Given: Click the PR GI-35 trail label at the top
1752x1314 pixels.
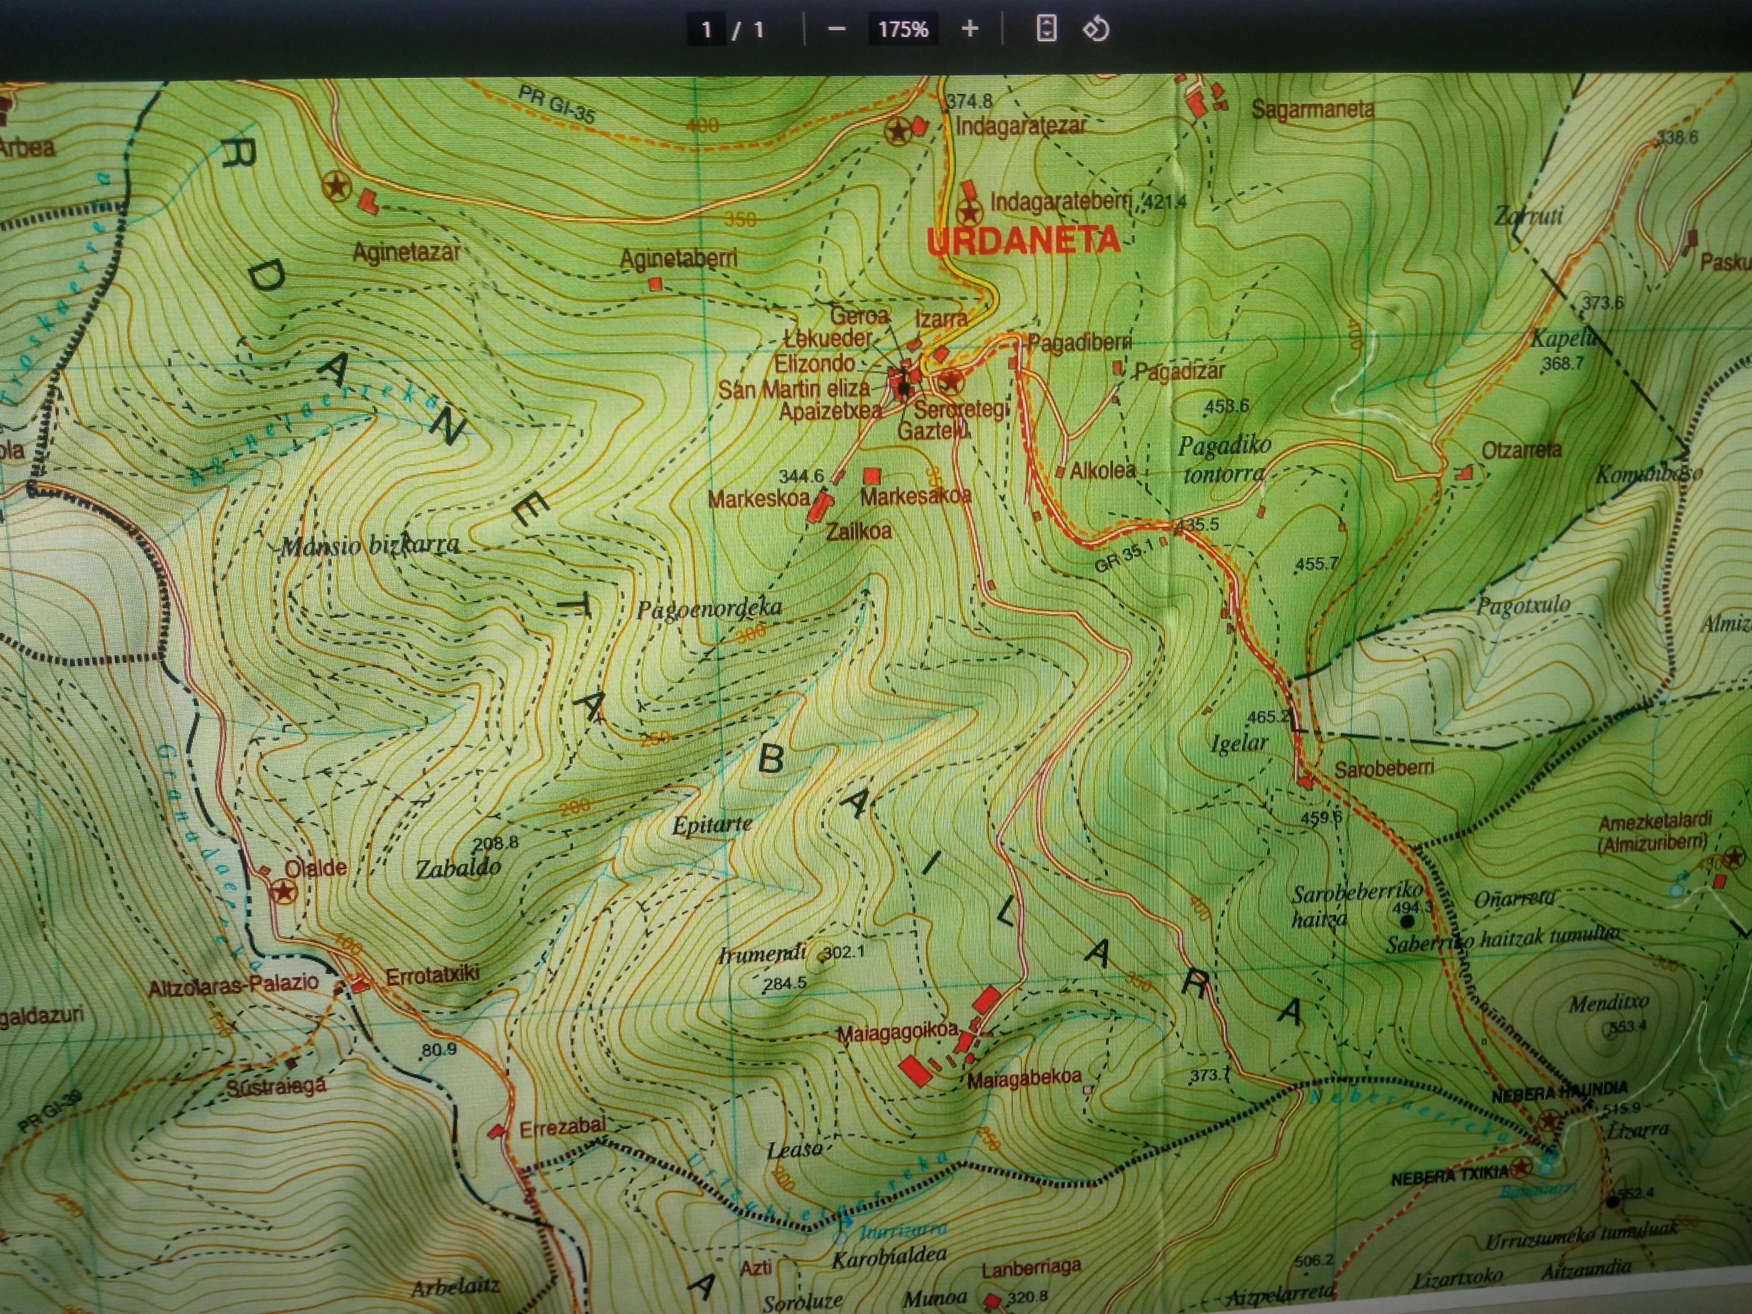Looking at the screenshot, I should pos(557,104).
